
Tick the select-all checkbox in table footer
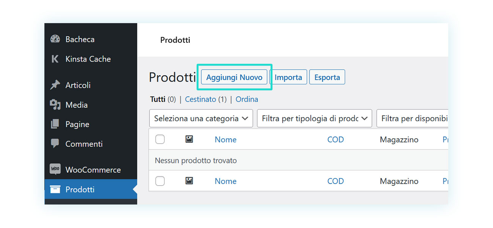tap(160, 181)
